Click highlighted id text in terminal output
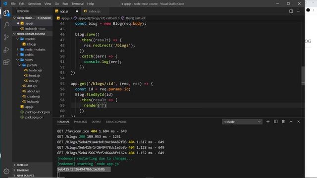Screen dimensions: 317x178 (81, 169)
